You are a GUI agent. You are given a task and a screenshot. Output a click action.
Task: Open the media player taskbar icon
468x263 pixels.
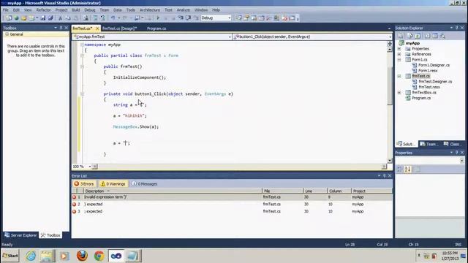(x=64, y=256)
